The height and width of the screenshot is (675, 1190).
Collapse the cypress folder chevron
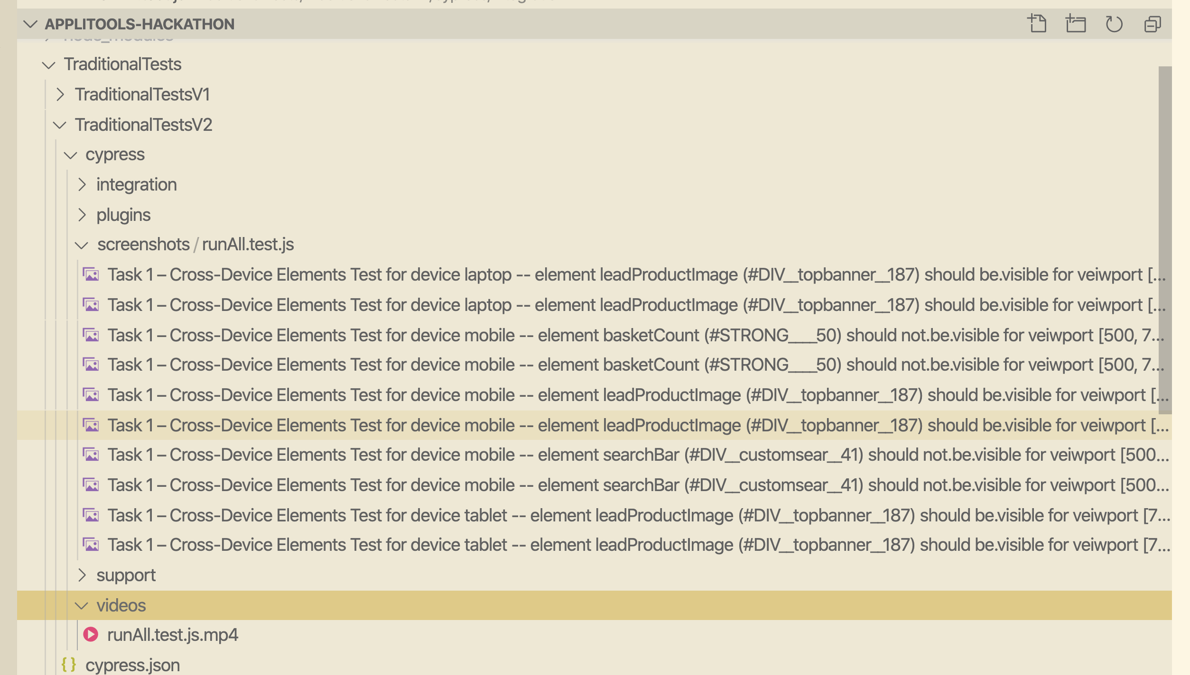point(70,155)
